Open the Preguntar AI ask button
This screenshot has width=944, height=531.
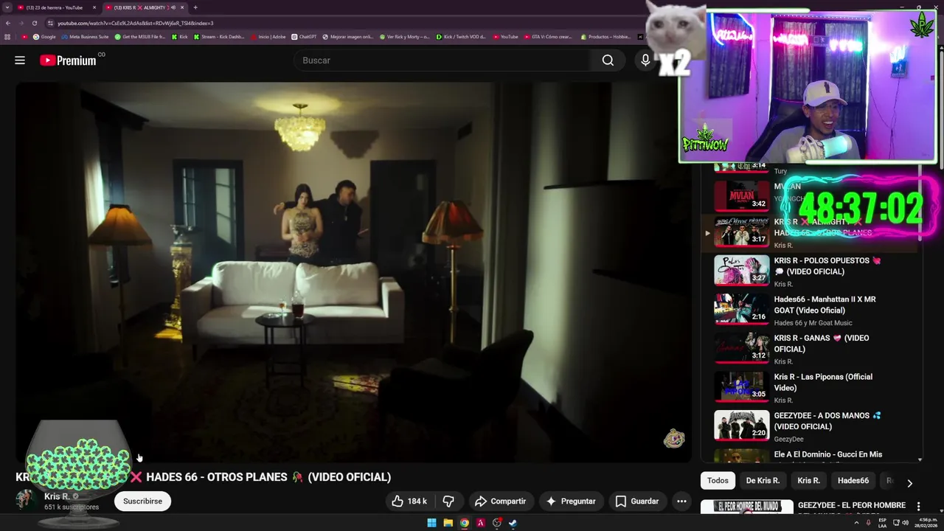coord(570,502)
